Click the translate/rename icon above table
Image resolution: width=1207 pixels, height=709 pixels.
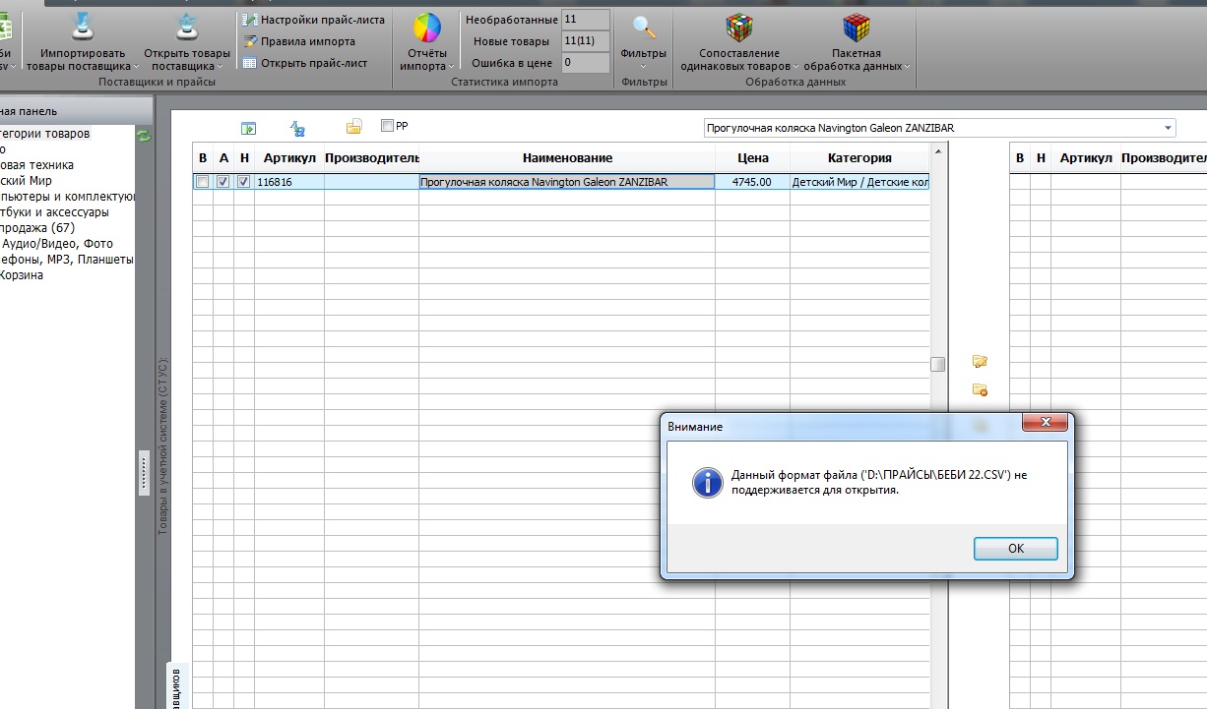tap(297, 128)
